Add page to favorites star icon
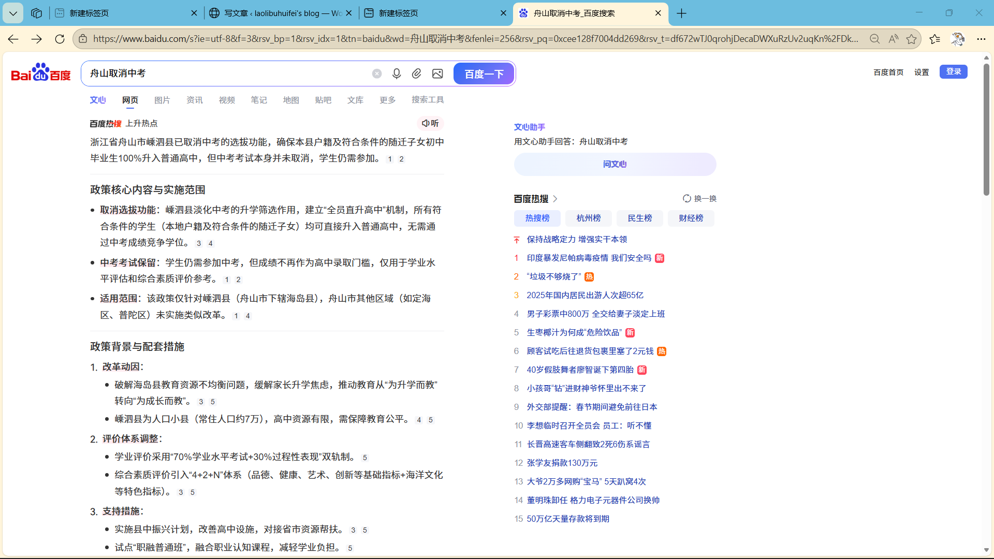Viewport: 994px width, 559px height. pos(912,39)
